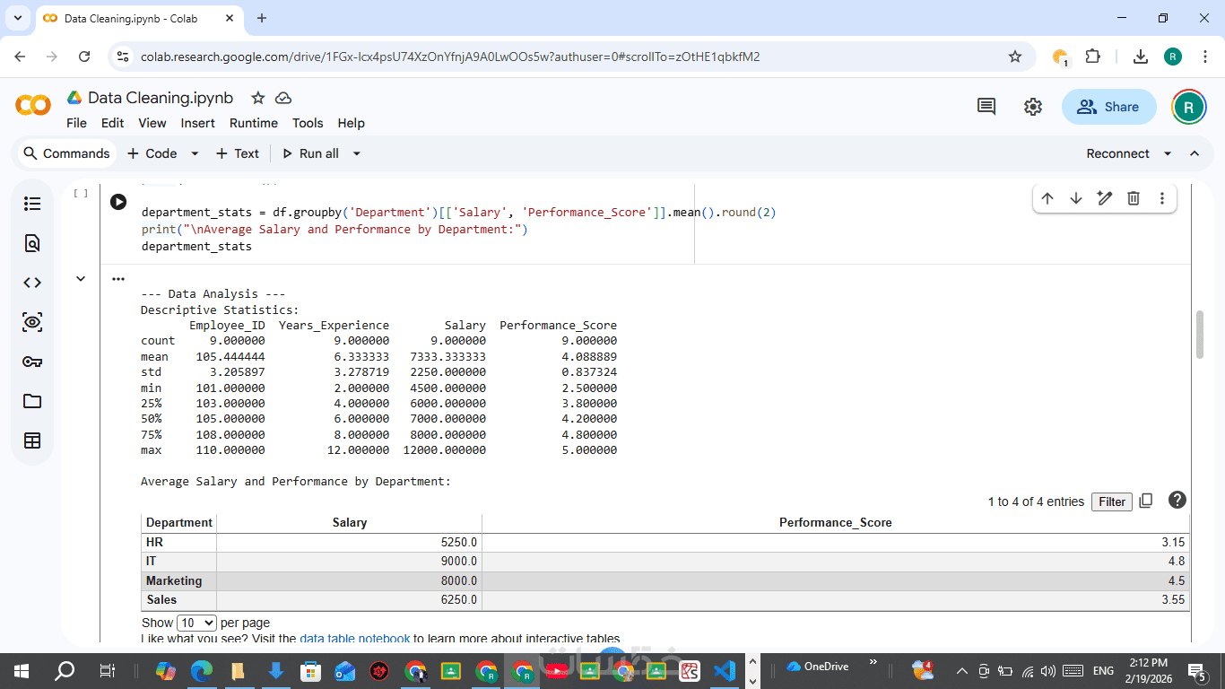This screenshot has width=1225, height=689.
Task: Click the page vertical scrollbar thumb
Action: click(1201, 336)
